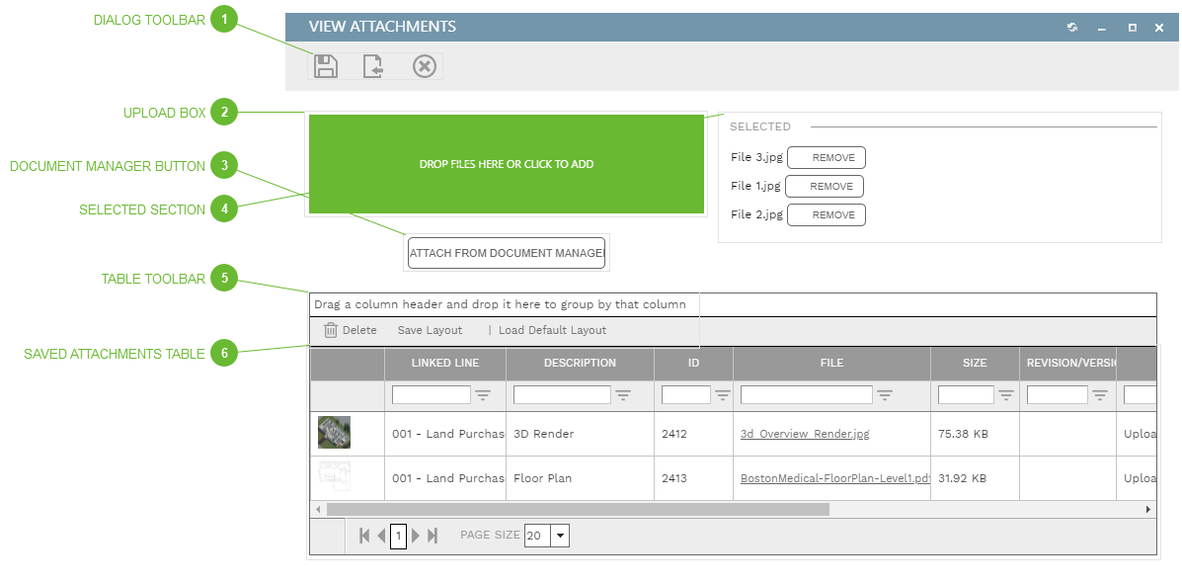Click the trash icon next to Delete
The height and width of the screenshot is (584, 1182).
click(331, 330)
